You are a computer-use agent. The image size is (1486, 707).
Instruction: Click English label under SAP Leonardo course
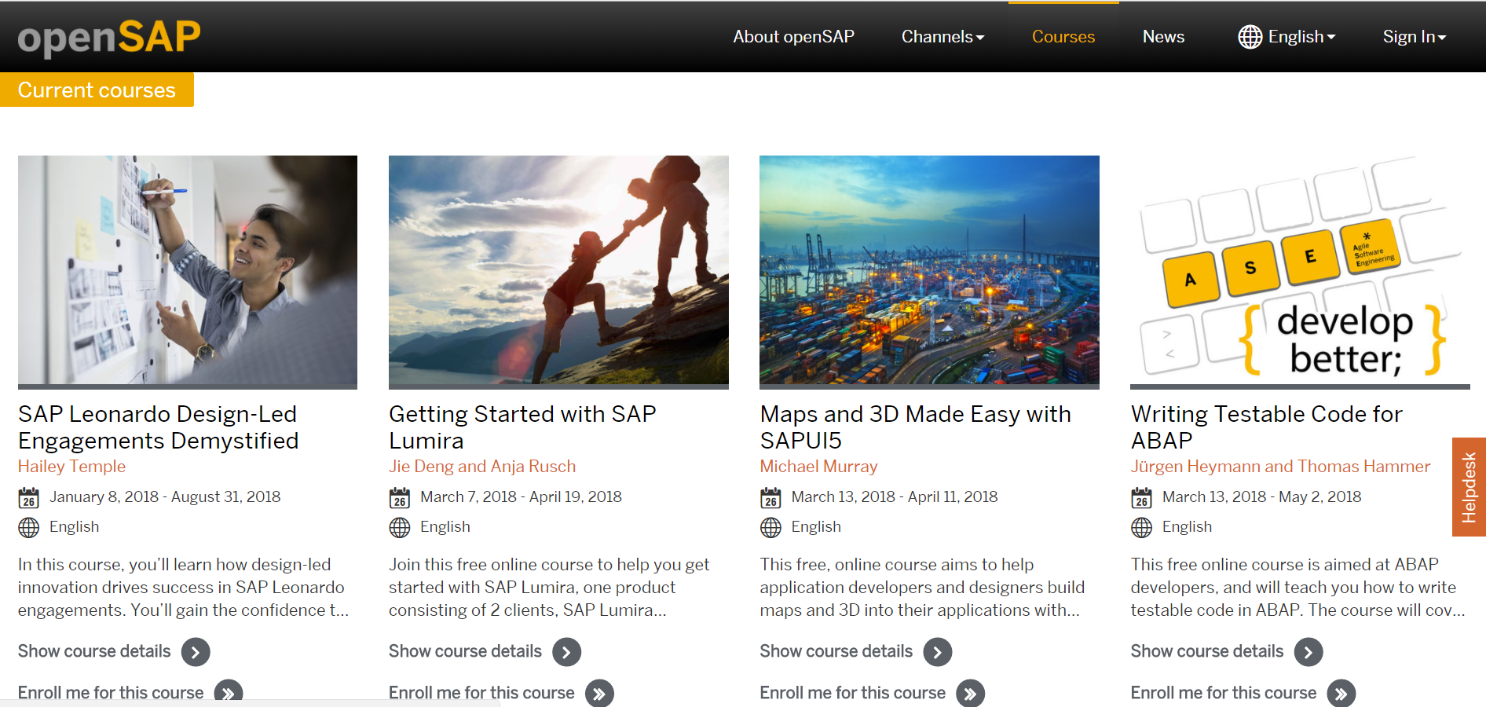(x=74, y=527)
